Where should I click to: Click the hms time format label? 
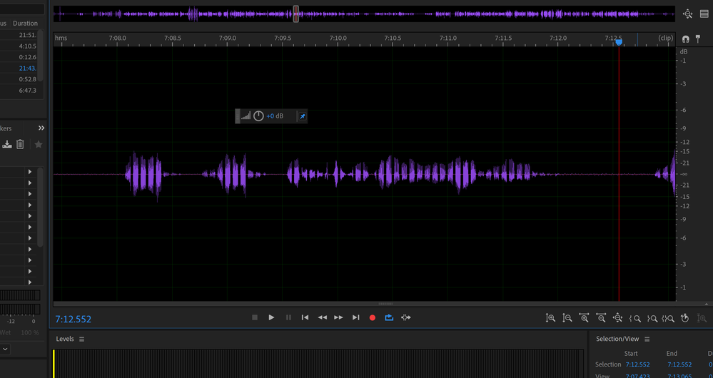coord(61,38)
